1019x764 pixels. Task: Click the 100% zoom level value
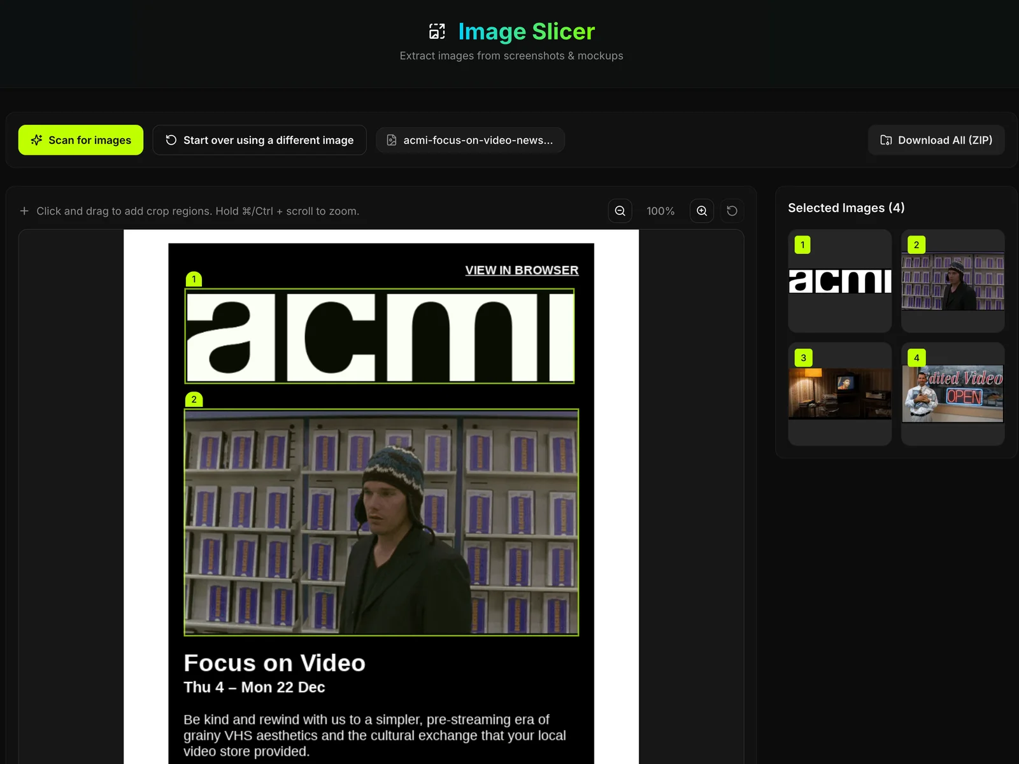tap(660, 211)
